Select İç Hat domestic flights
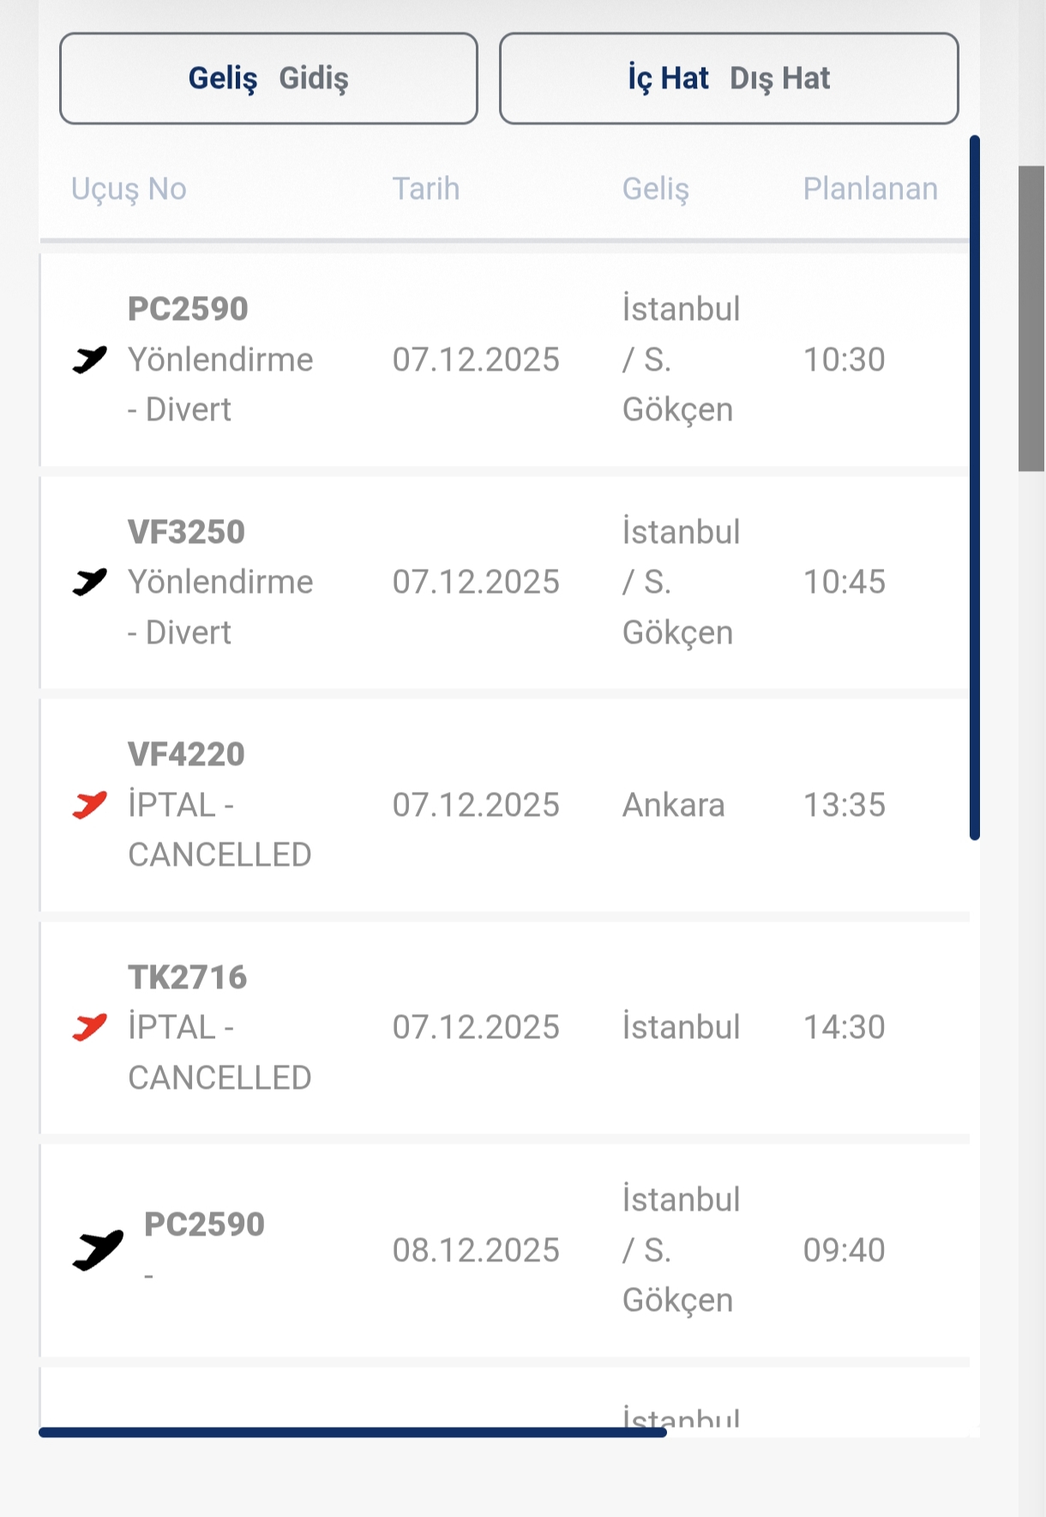 click(668, 78)
